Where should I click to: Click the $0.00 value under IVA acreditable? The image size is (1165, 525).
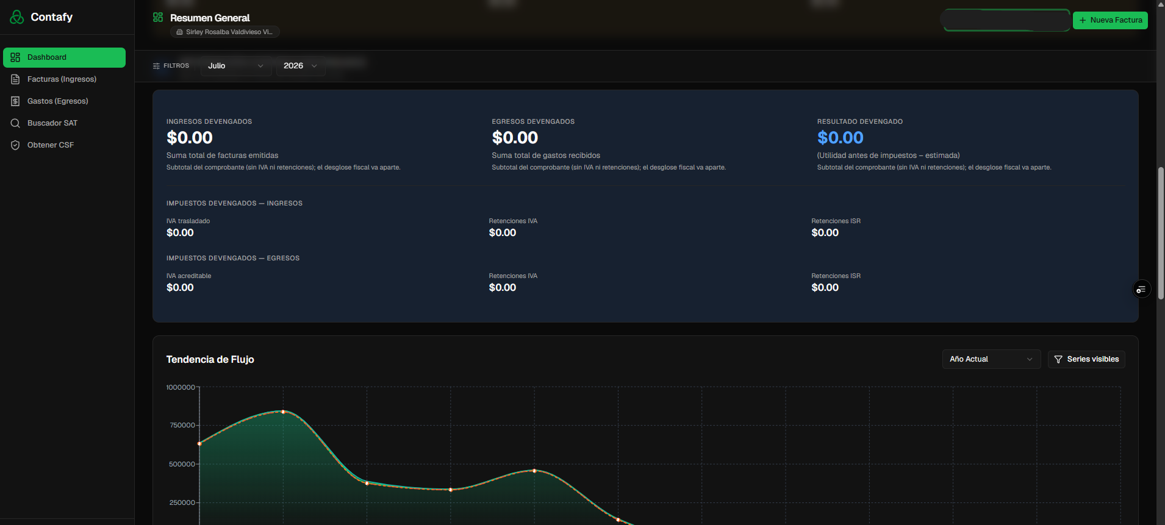click(x=180, y=287)
